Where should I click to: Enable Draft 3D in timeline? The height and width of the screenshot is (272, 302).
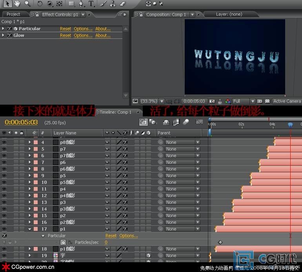tap(153, 122)
